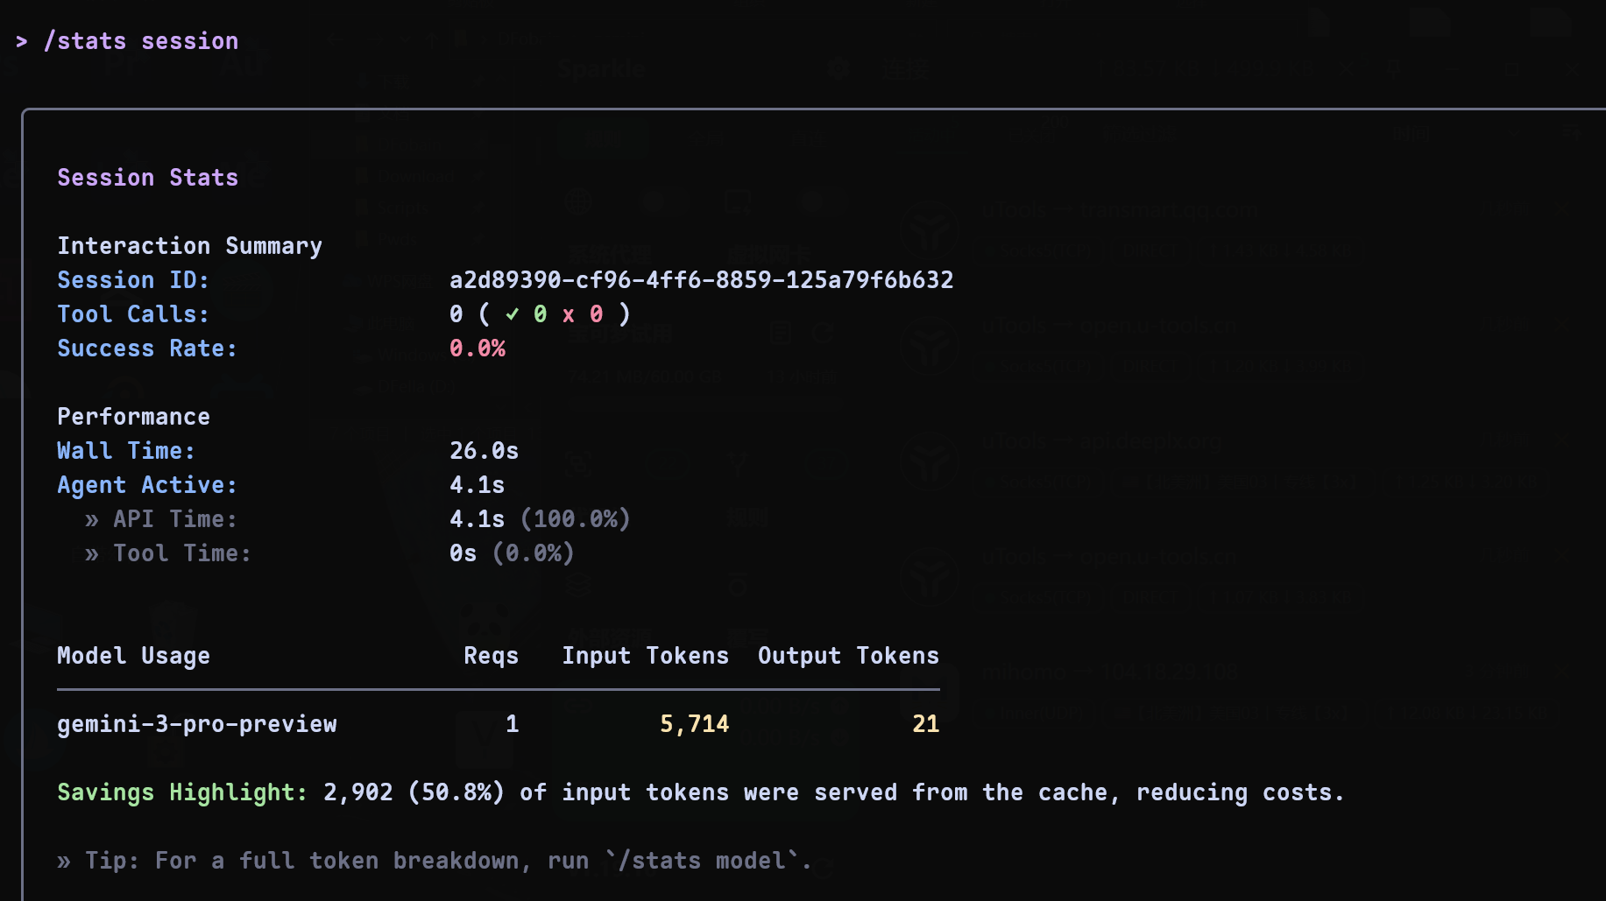Image resolution: width=1606 pixels, height=901 pixels.
Task: Click the output token count 21
Action: (x=926, y=724)
